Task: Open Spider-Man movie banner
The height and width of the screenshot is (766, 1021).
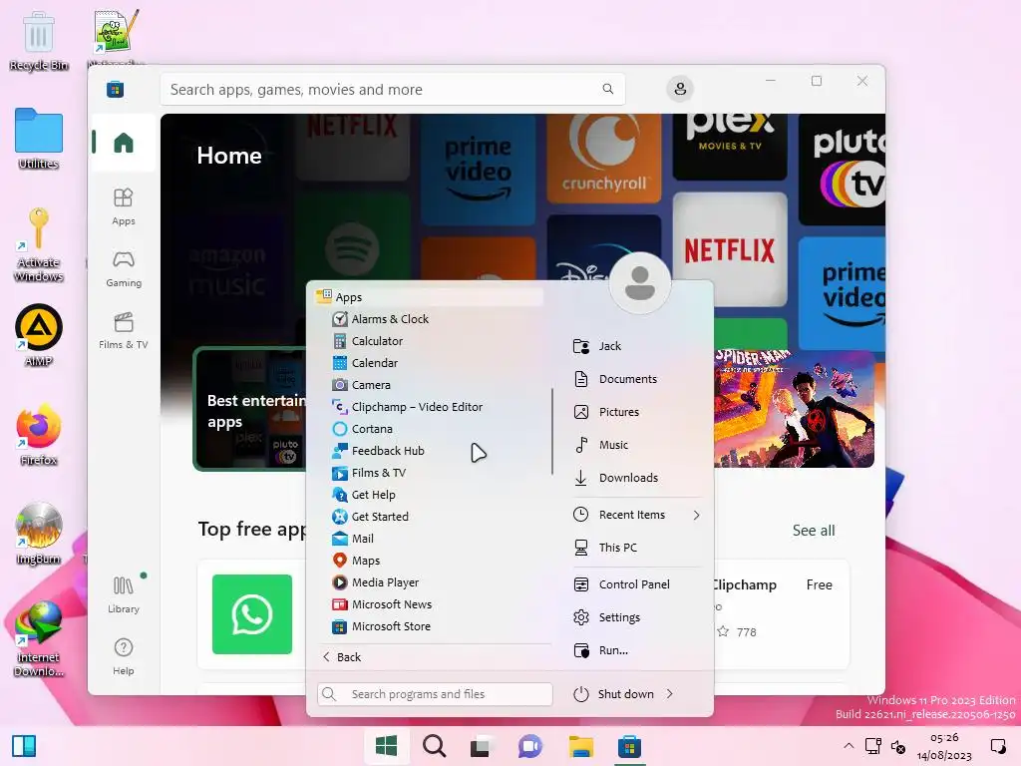Action: 794,409
